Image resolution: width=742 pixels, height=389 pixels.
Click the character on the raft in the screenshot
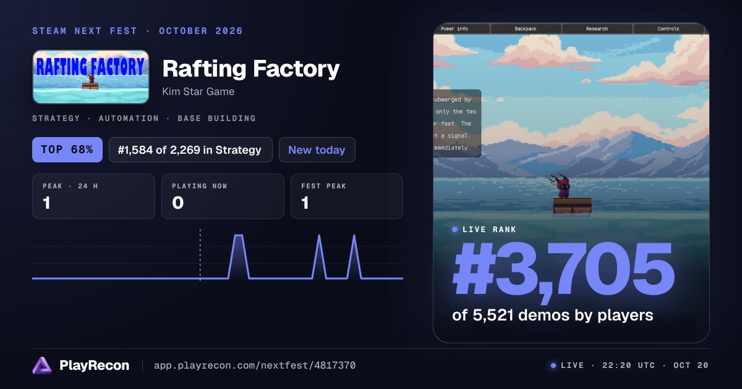coord(563,186)
